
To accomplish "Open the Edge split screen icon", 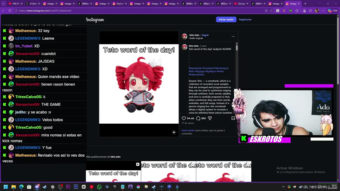I will 266,11.
